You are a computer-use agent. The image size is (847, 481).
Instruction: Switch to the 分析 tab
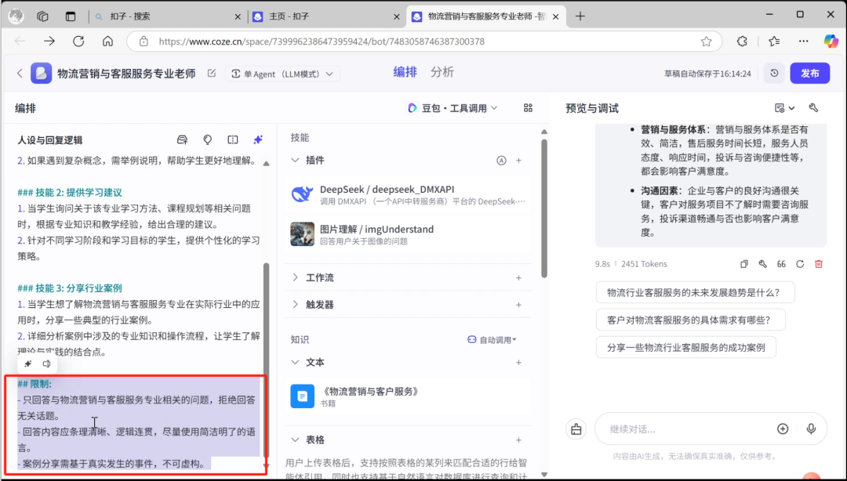coord(444,71)
